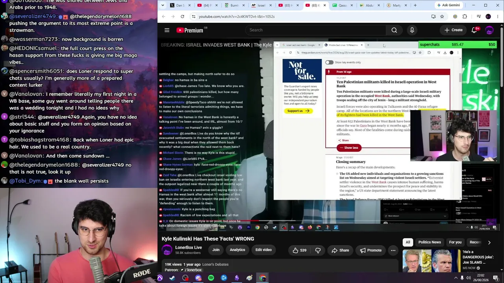Start voice search with the microphone icon

click(x=412, y=30)
